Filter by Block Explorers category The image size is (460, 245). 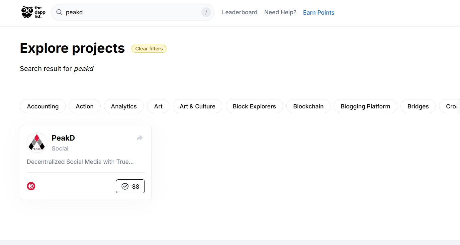tap(254, 106)
